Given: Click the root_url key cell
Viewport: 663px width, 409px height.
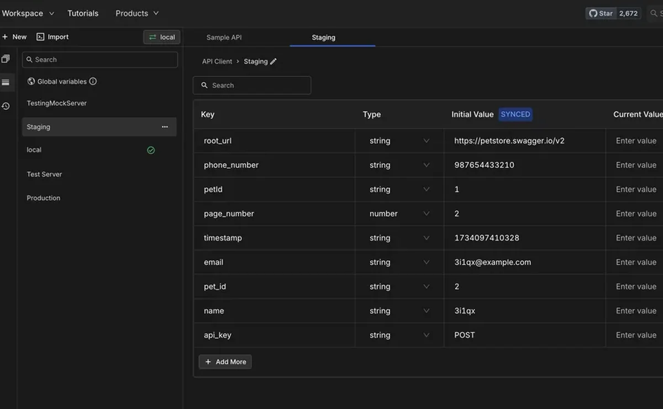Looking at the screenshot, I should (274, 141).
